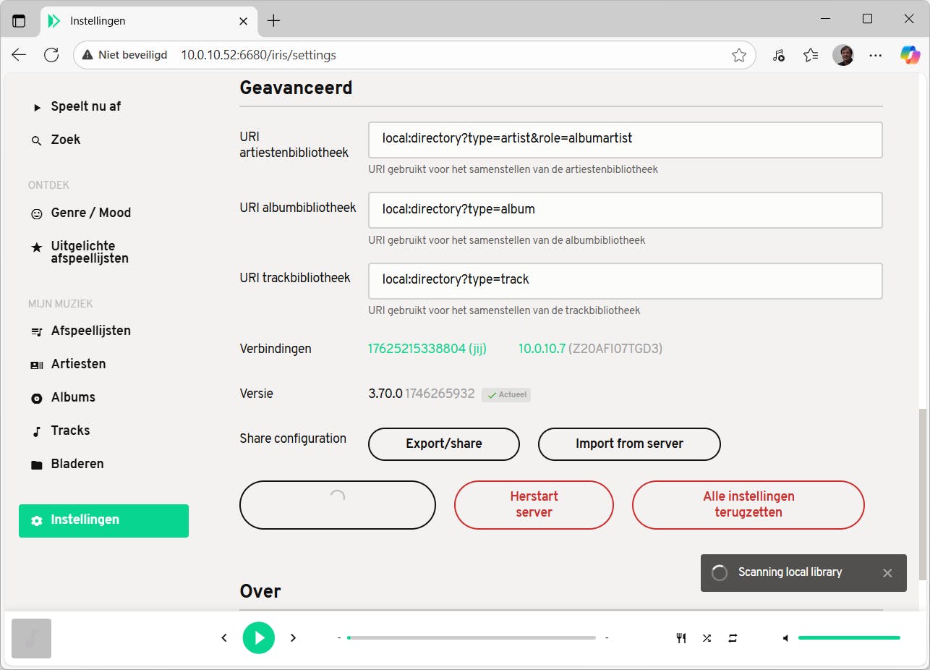Reload the page
930x670 pixels.
51,55
